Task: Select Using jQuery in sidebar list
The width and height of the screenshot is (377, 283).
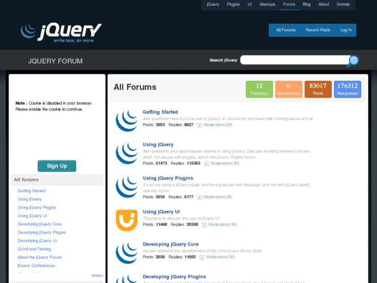Action: [30, 199]
